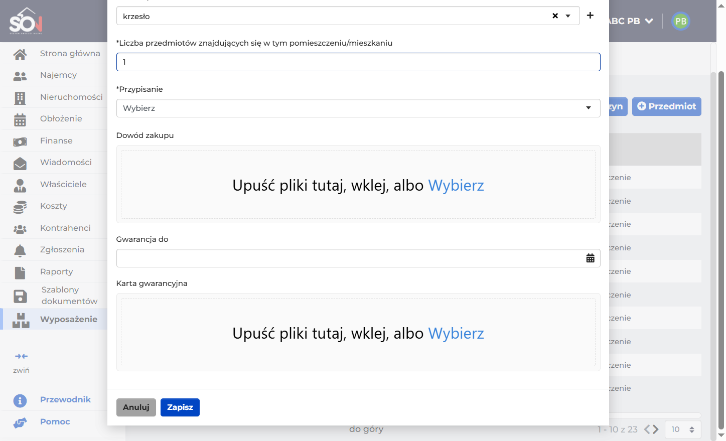726x441 pixels.
Task: Click the Właściciele person icon
Action: (x=20, y=185)
